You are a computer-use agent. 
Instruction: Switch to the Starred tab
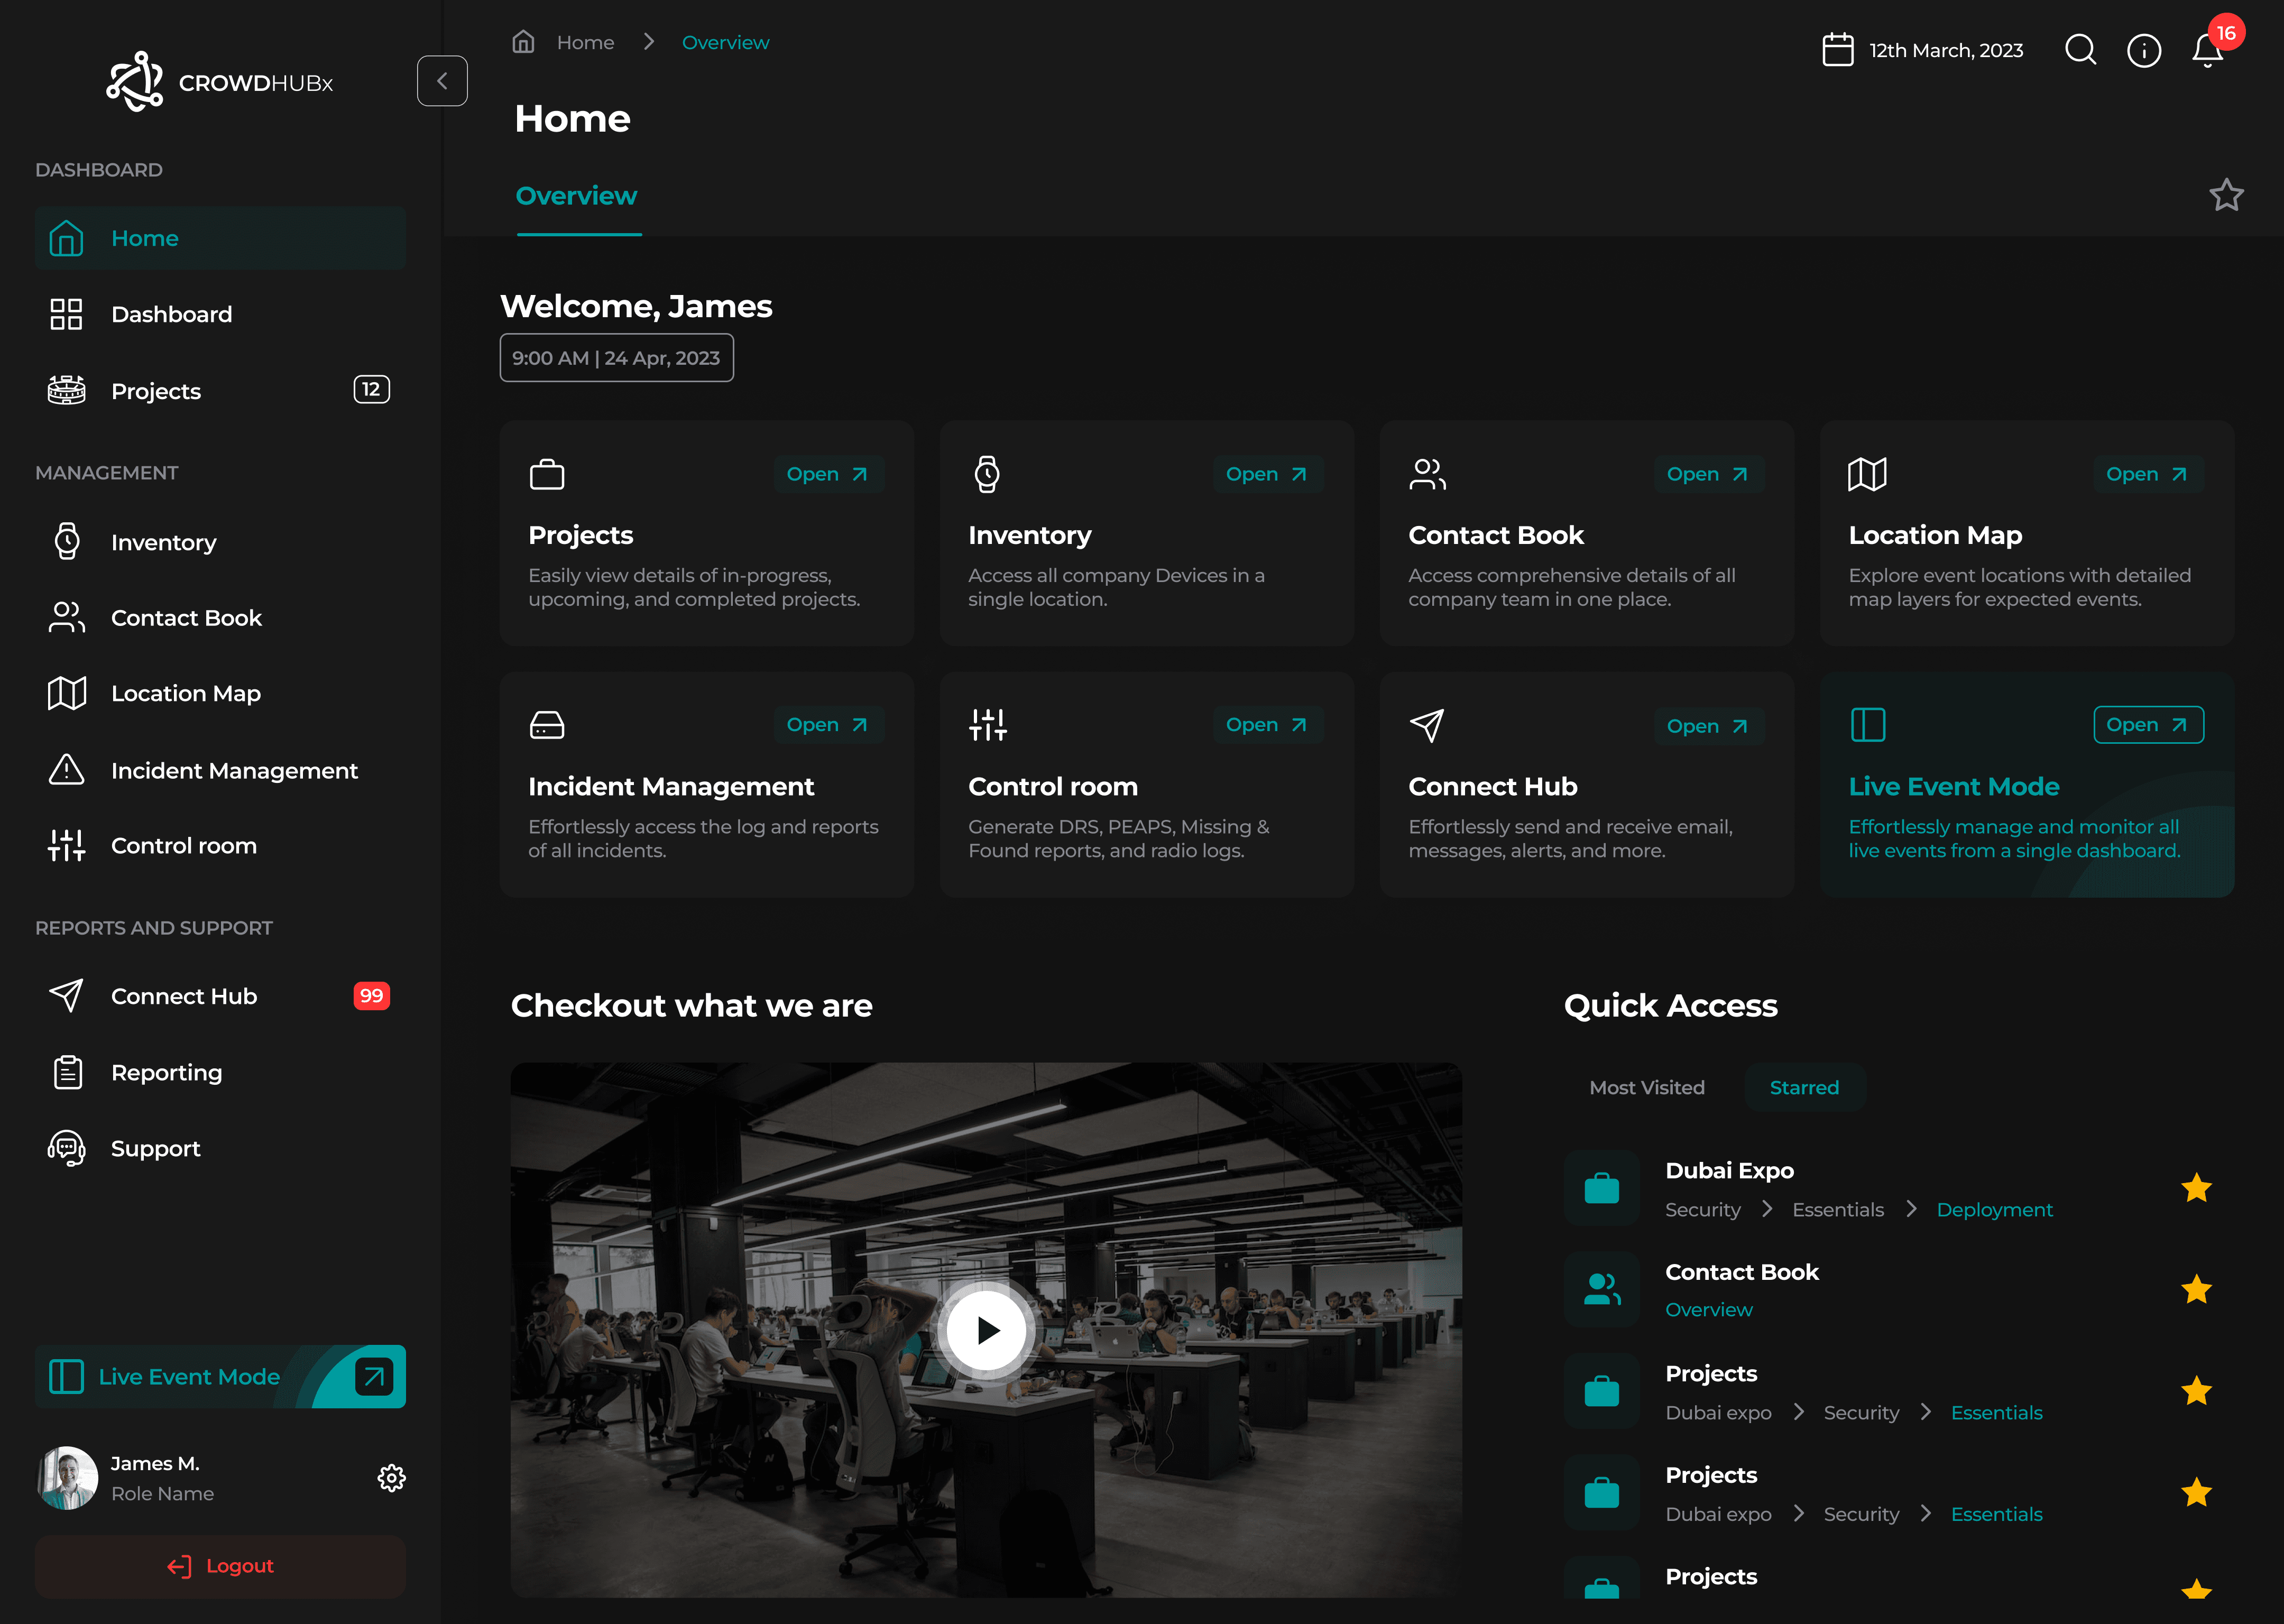1804,1087
